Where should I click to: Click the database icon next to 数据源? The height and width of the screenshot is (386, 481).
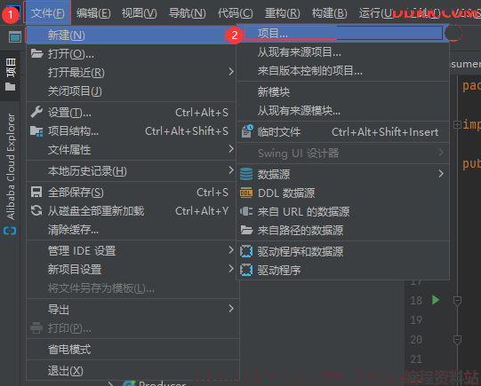pos(246,174)
